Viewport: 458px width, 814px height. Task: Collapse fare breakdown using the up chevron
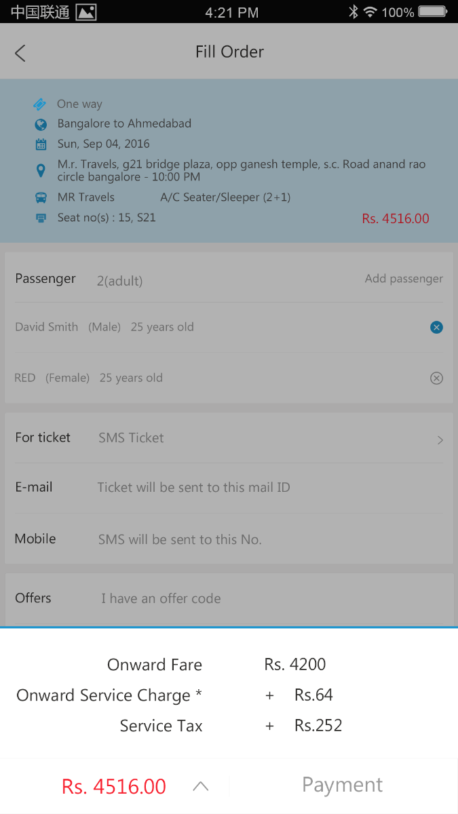pyautogui.click(x=200, y=786)
